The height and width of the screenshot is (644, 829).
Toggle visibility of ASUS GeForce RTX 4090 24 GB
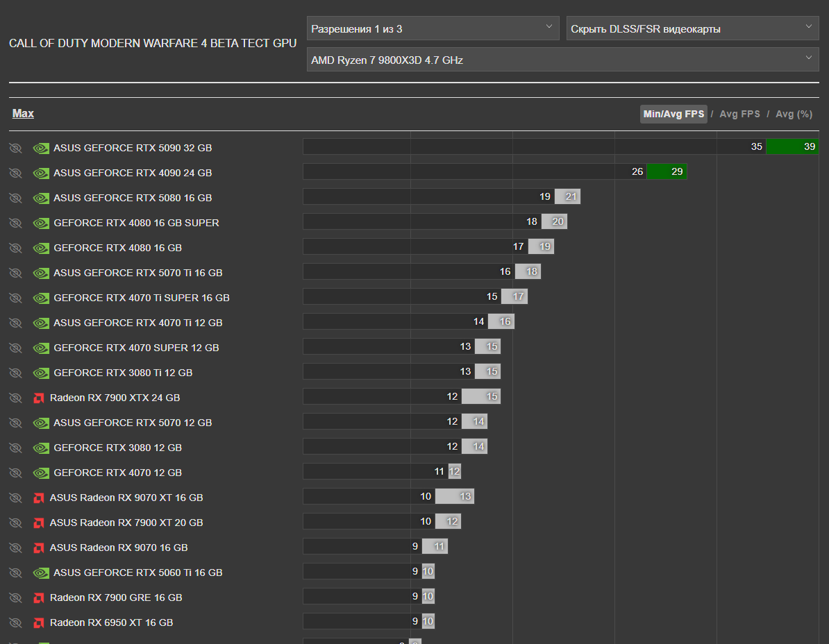tap(15, 173)
